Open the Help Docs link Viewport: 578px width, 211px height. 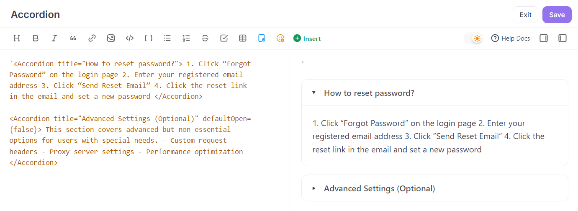click(x=511, y=39)
